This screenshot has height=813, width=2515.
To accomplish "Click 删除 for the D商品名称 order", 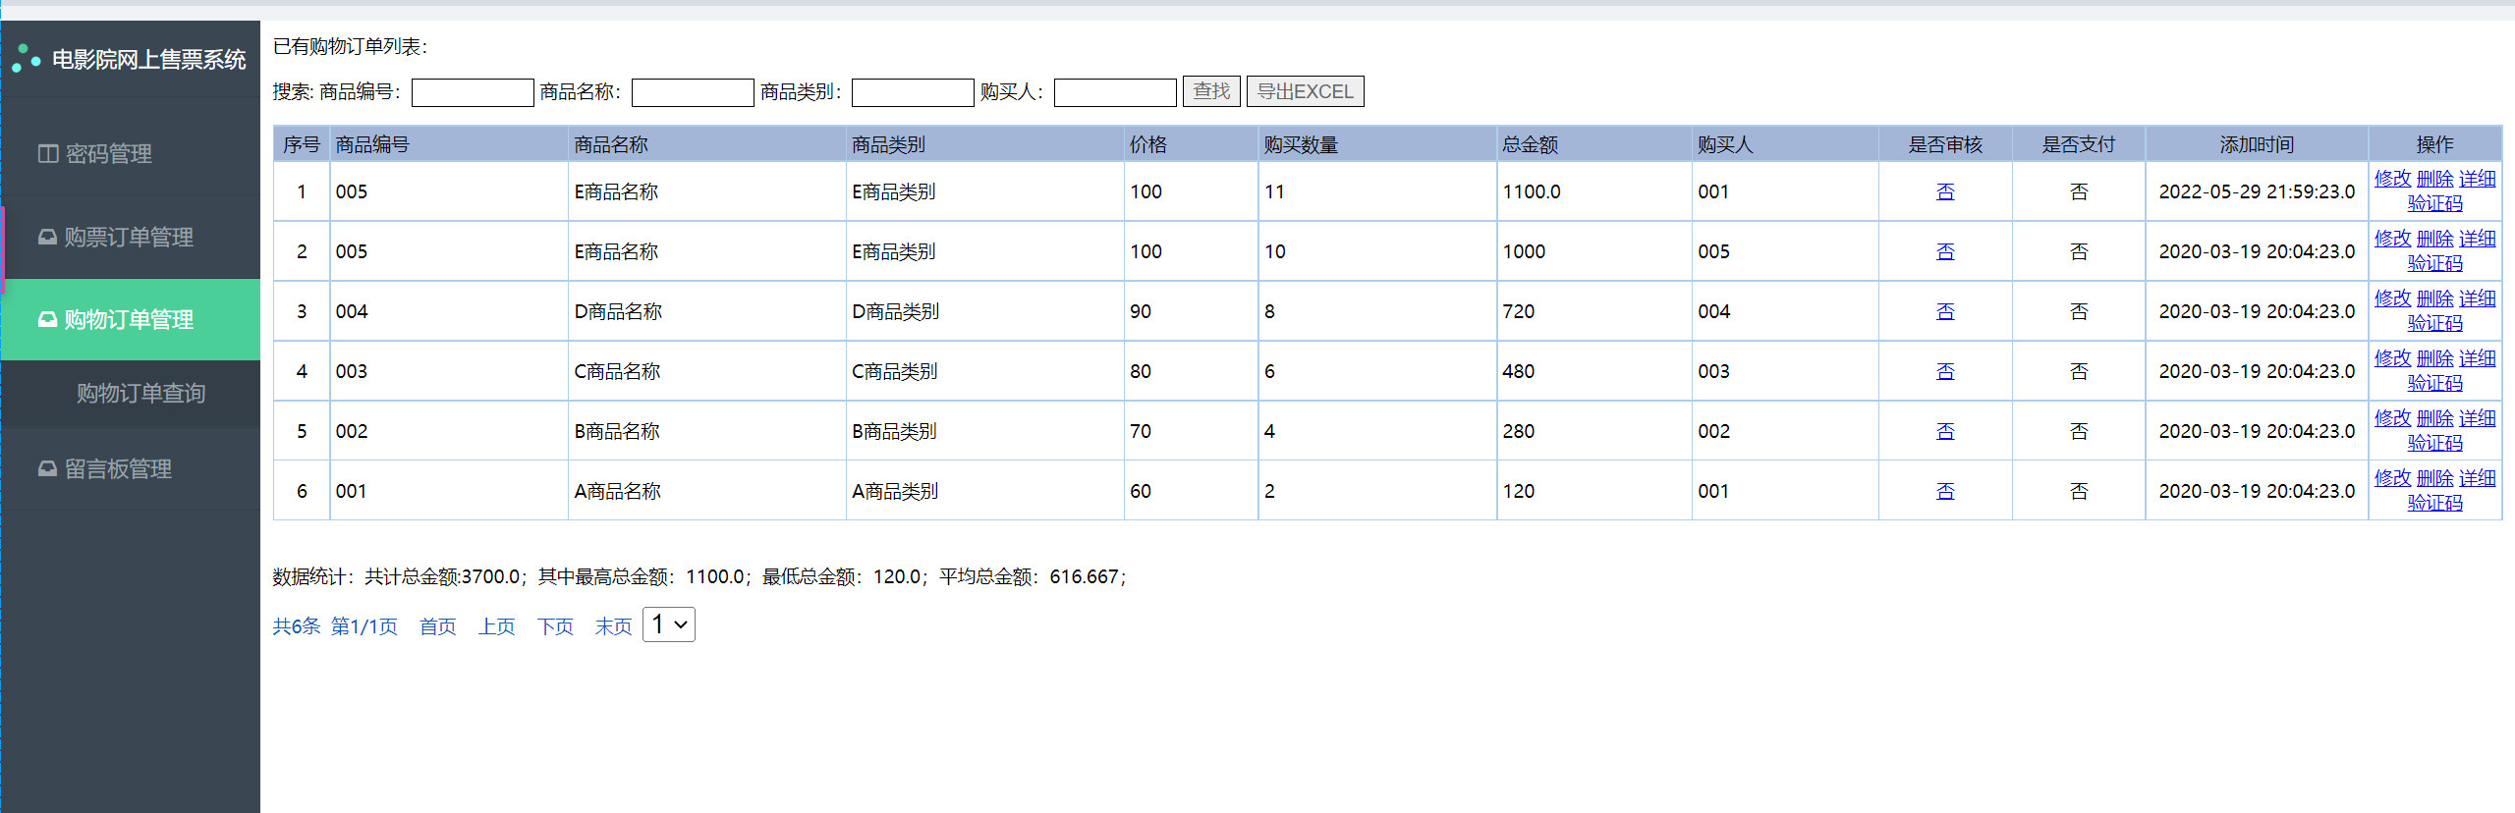I will click(x=2434, y=298).
